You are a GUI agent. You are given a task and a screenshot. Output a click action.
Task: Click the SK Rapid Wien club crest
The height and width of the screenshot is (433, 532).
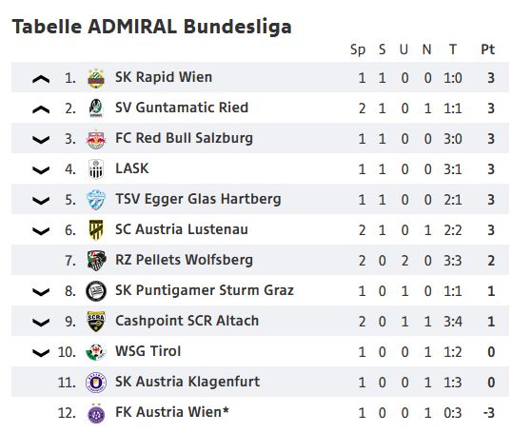(96, 78)
